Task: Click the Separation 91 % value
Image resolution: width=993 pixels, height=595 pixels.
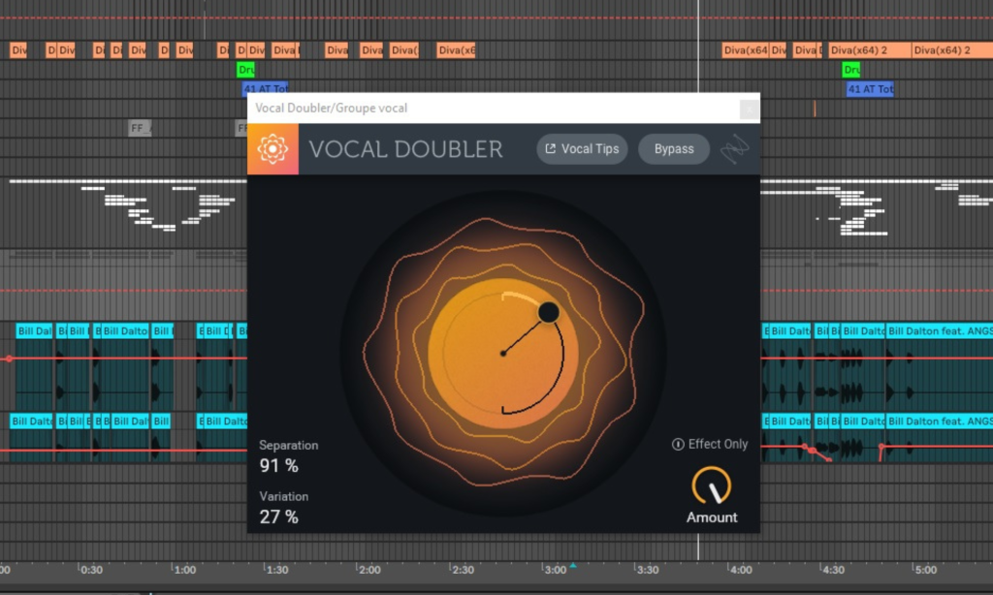Action: tap(279, 466)
